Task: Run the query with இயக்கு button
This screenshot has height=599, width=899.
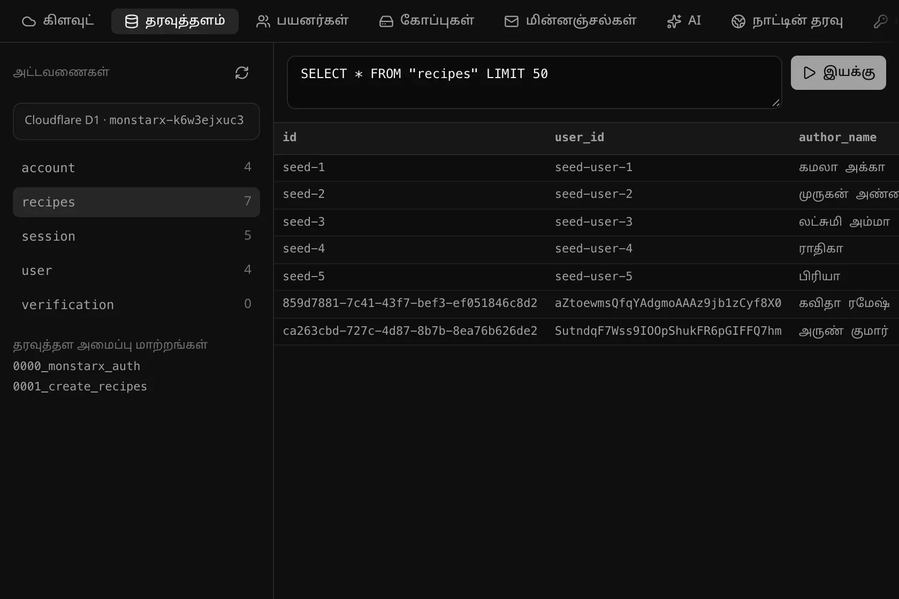Action: 839,73
